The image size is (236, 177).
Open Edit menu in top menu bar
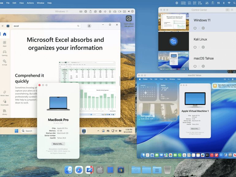coord(14,3)
